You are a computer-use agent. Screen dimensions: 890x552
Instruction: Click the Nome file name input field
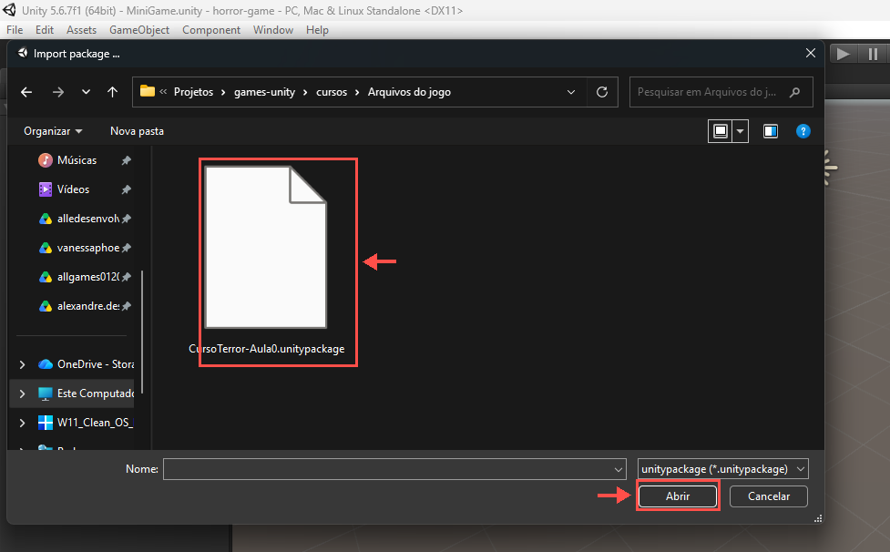tap(387, 469)
